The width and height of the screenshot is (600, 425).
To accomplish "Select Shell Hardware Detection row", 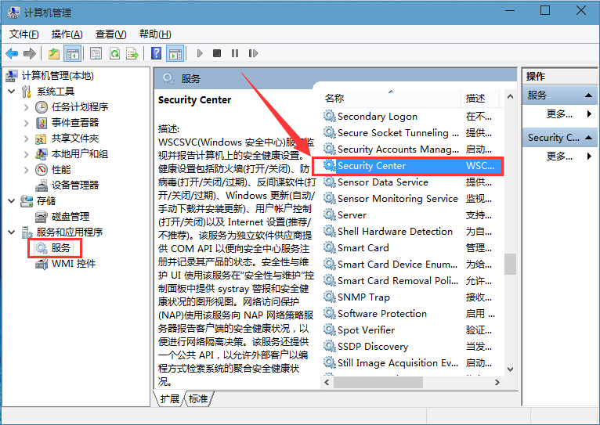I will tap(412, 232).
